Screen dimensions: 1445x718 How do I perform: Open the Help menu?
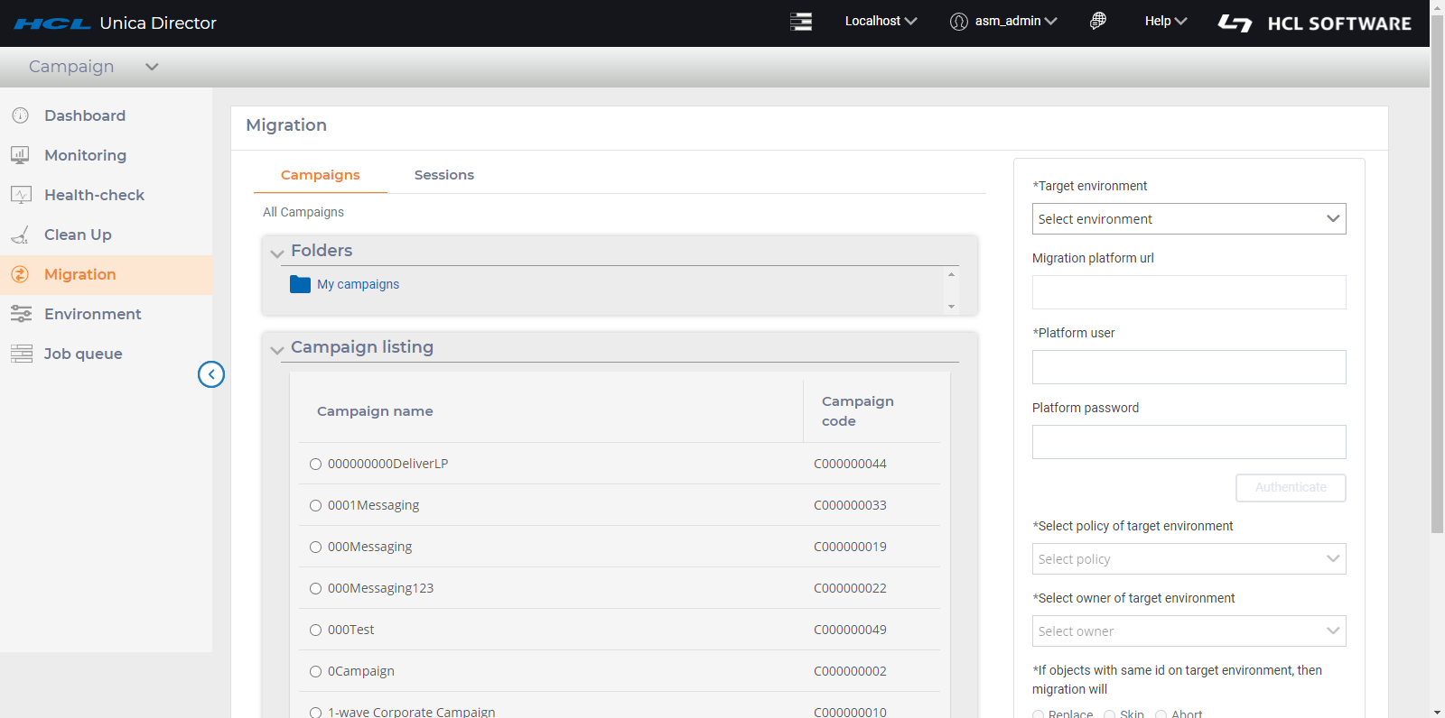pos(1165,22)
